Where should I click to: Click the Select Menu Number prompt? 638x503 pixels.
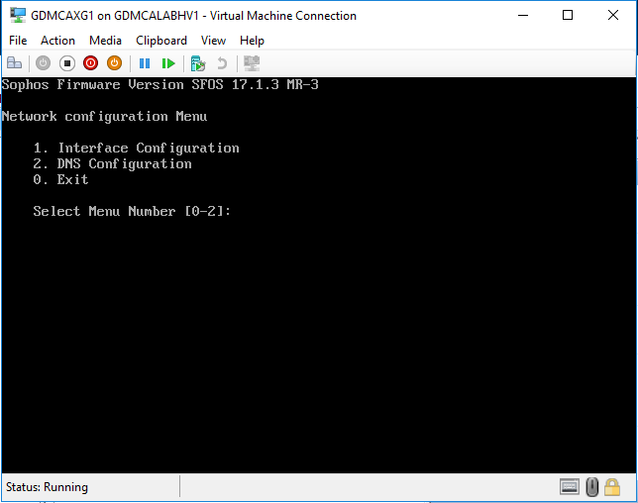132,212
